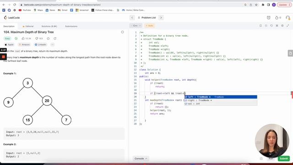The height and width of the screenshot is (165, 293).
Task: Bookmark page with the star icon
Action: coord(256,5)
